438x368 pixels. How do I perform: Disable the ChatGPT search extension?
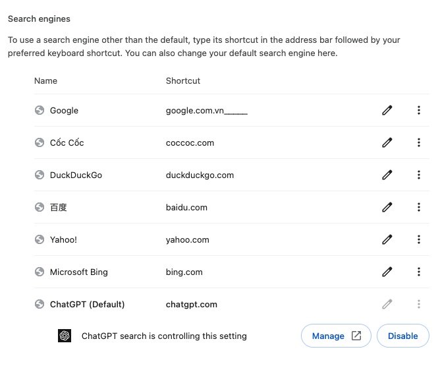pos(402,336)
